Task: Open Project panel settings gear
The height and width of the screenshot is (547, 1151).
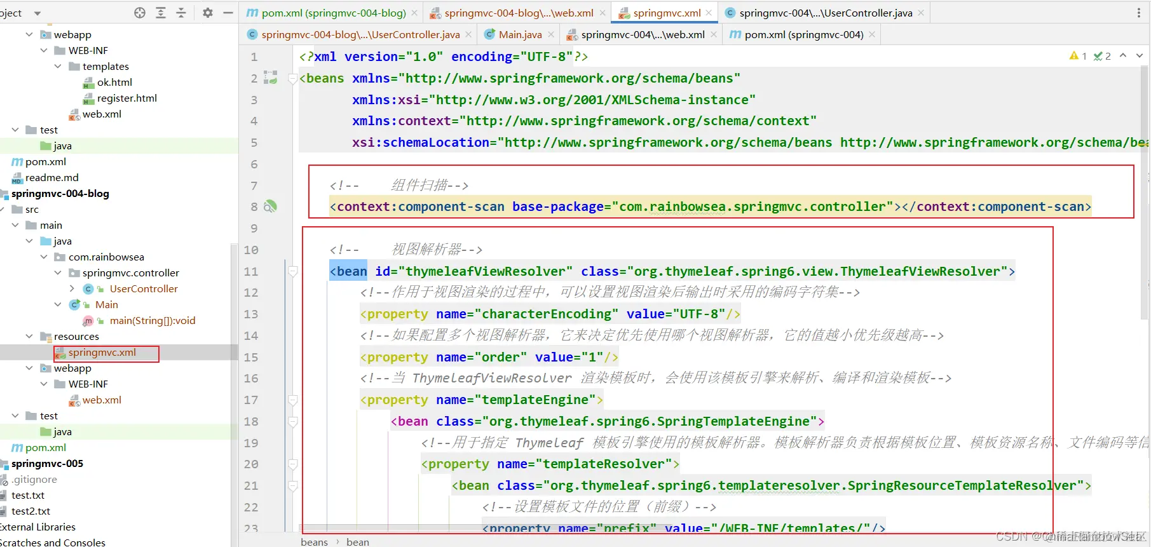Action: pos(208,13)
